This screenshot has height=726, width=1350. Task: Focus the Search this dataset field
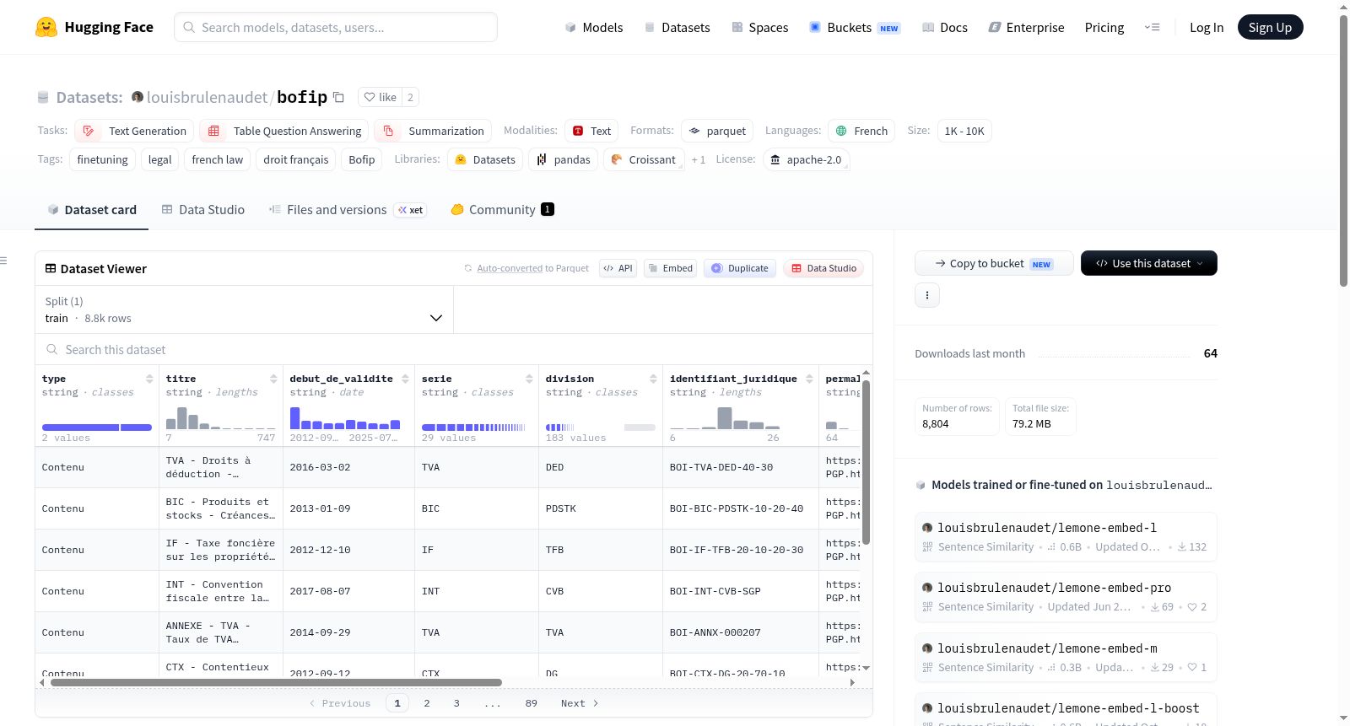click(x=454, y=349)
